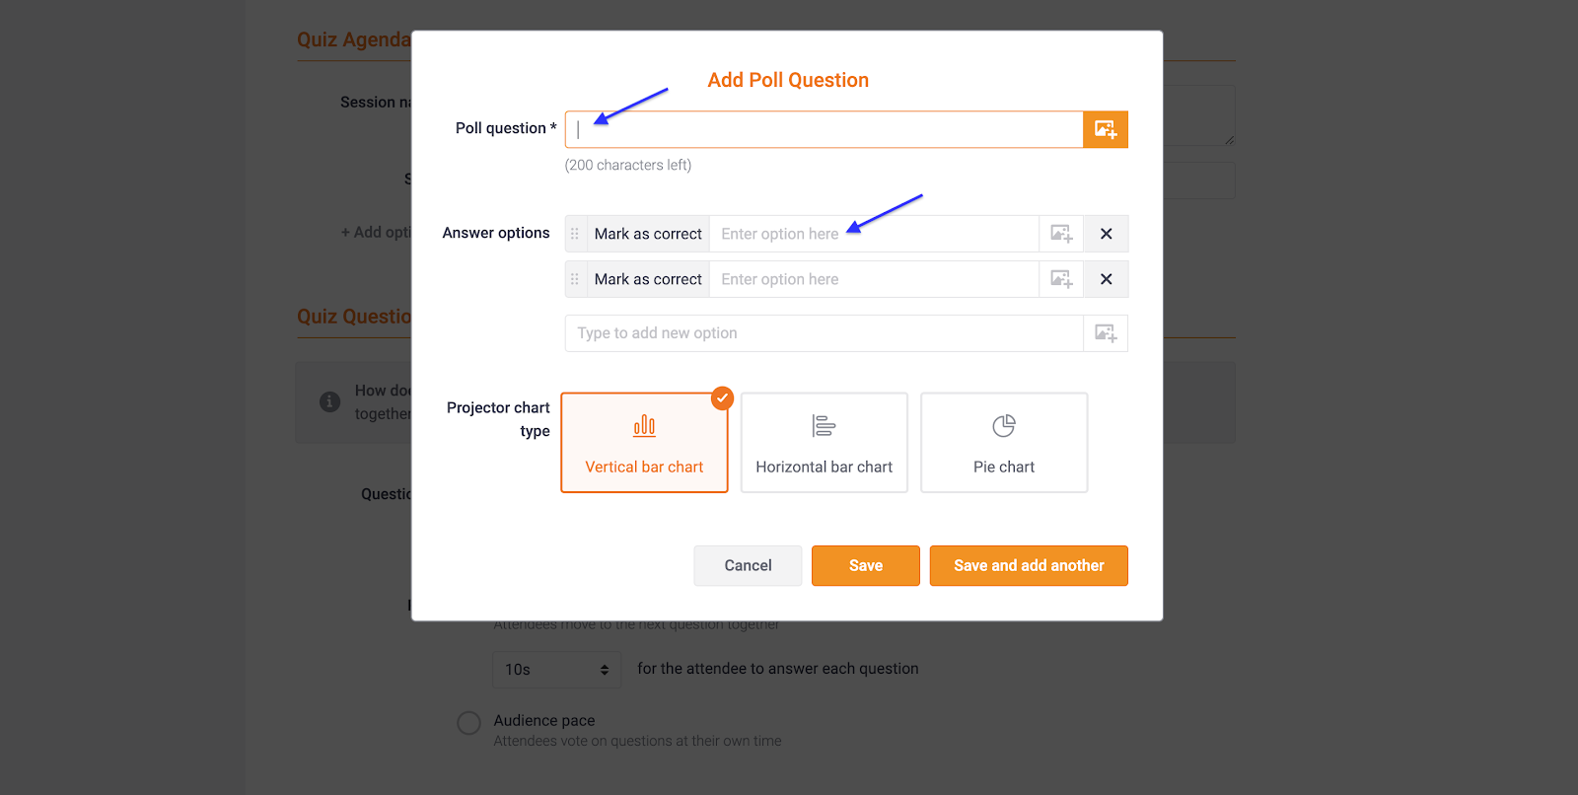Remove the second answer option
1578x795 pixels.
click(1106, 279)
